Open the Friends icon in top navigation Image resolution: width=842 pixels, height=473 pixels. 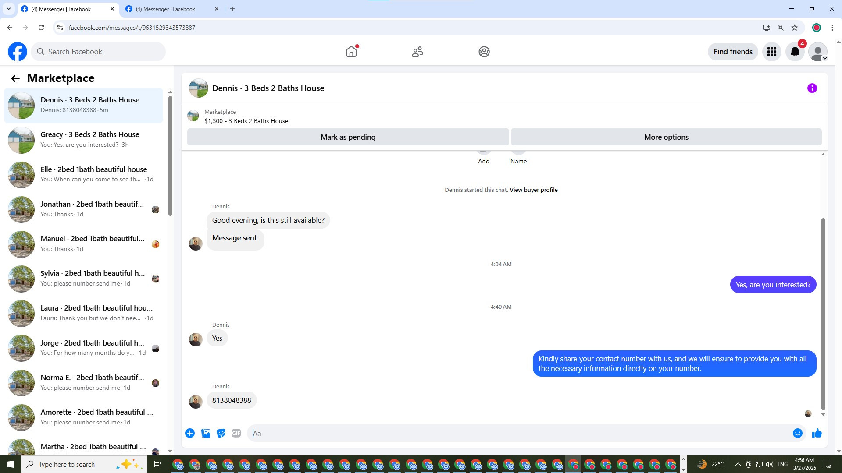tap(417, 52)
